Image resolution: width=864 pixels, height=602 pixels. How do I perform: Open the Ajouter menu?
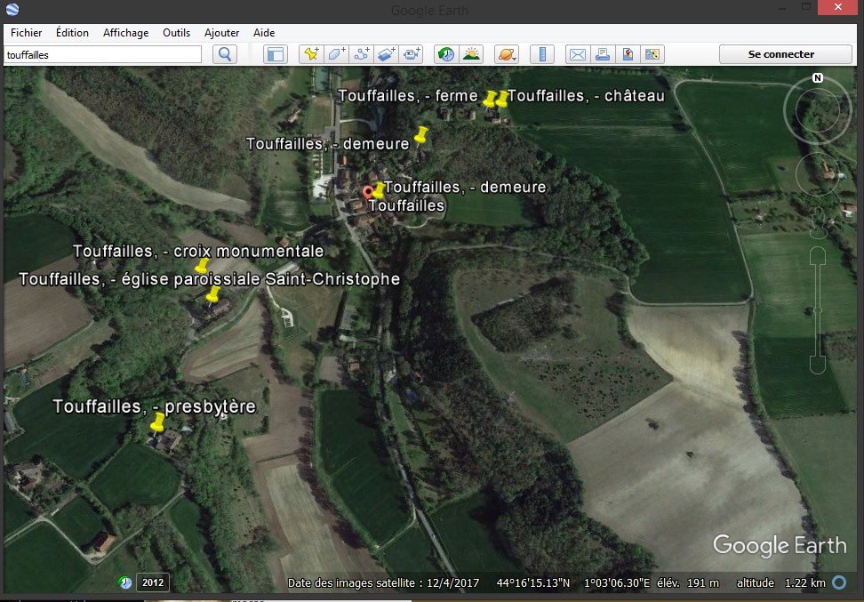click(221, 33)
